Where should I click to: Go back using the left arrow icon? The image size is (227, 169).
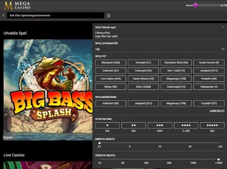click(3, 15)
